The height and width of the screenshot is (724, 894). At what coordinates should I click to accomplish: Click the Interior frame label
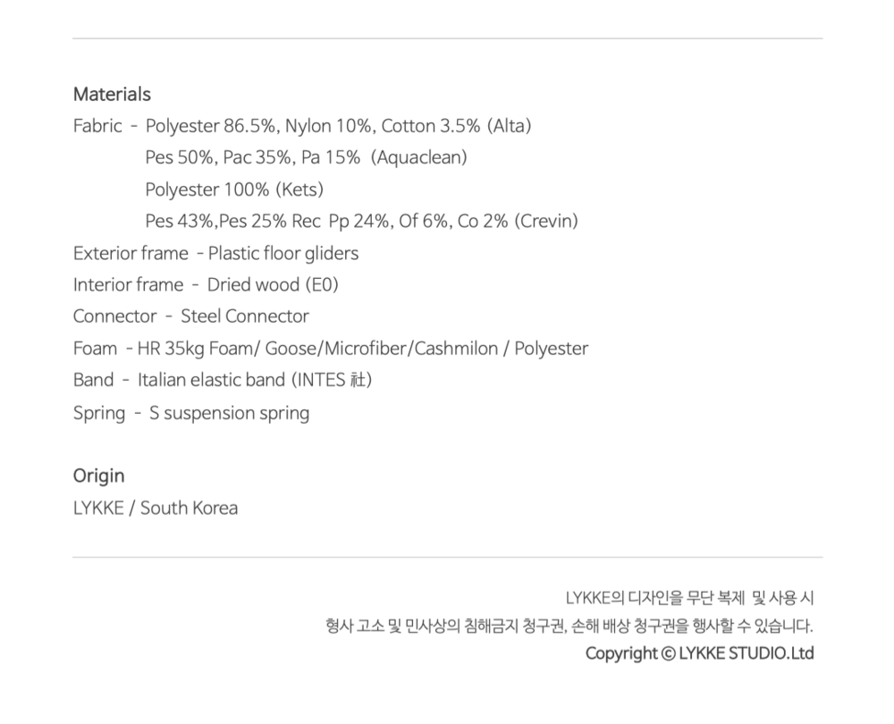pos(129,285)
